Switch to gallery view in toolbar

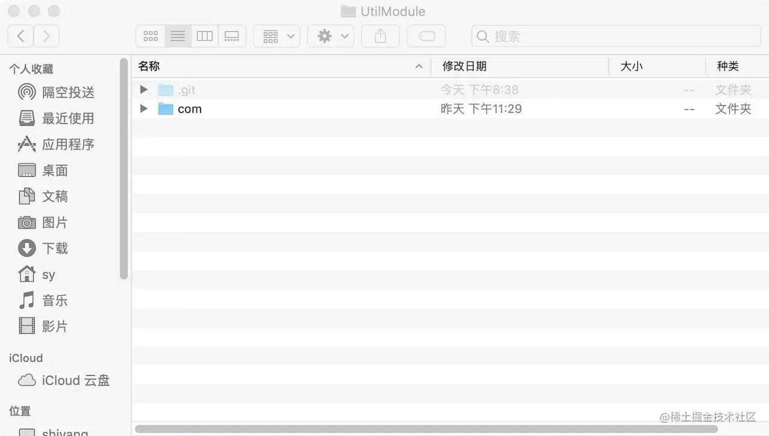232,36
